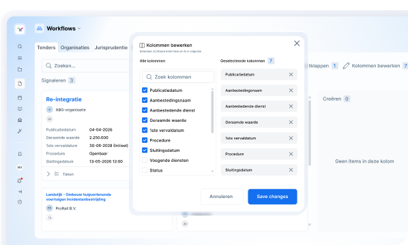The width and height of the screenshot is (408, 245).
Task: Uncheck the Publicatiedatum checkbox
Action: pos(145,90)
